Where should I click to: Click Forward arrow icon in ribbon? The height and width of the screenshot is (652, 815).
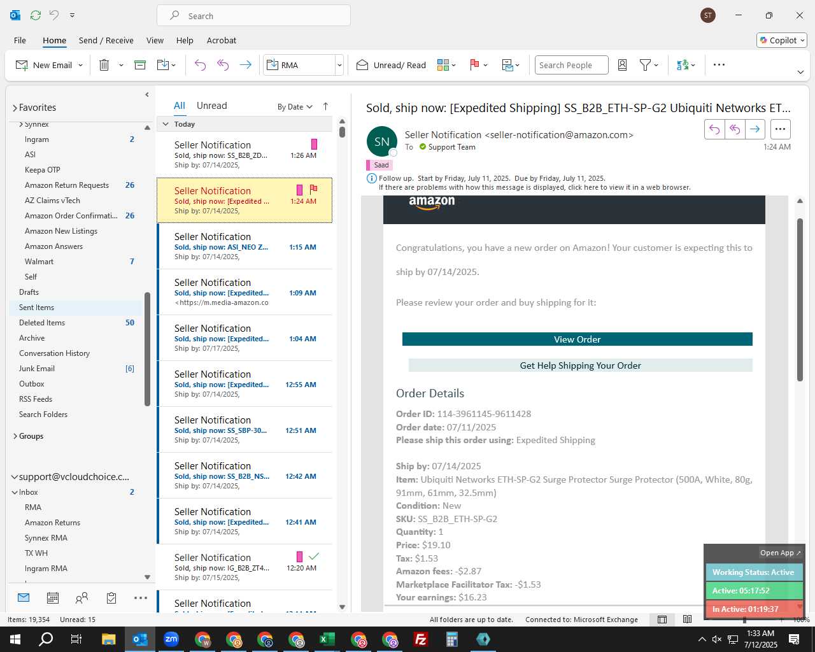coord(245,65)
